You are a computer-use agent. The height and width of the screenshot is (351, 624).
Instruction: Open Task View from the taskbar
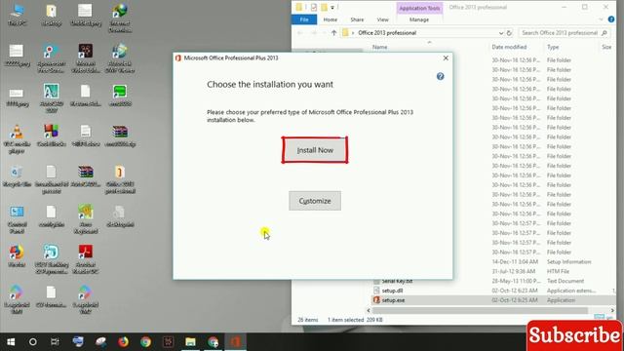[x=55, y=342]
